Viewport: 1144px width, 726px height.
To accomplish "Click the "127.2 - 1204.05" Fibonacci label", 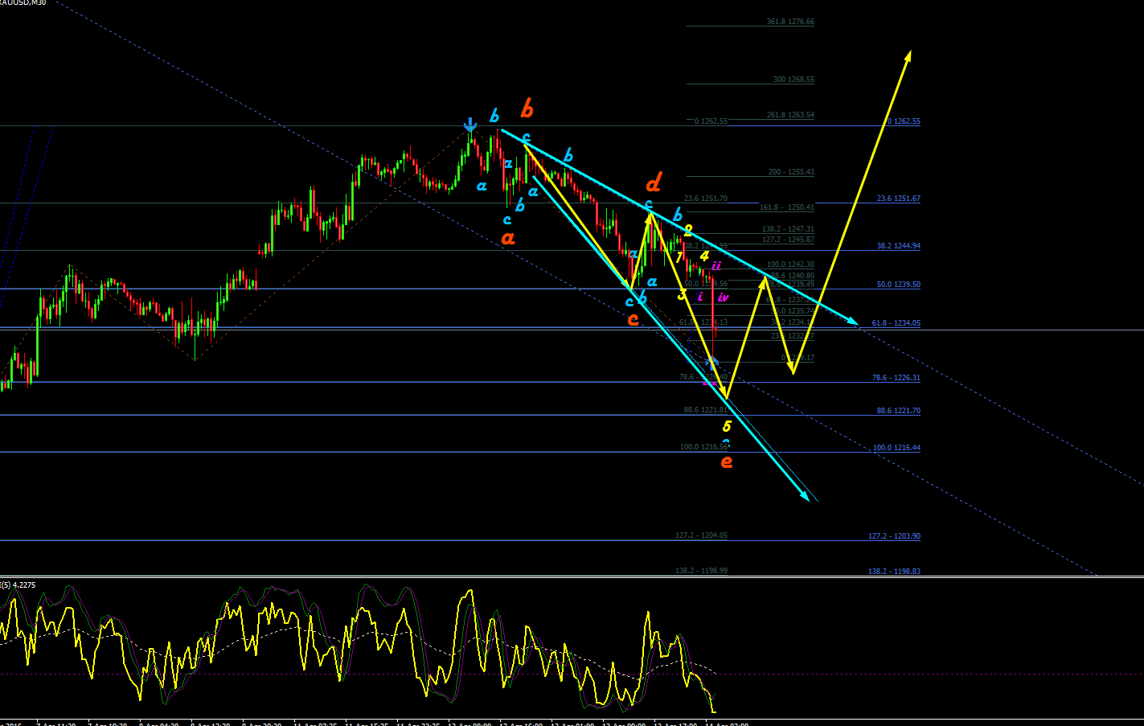I will tap(701, 535).
